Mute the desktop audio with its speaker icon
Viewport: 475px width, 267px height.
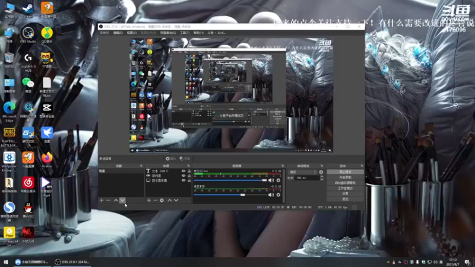coord(271,195)
